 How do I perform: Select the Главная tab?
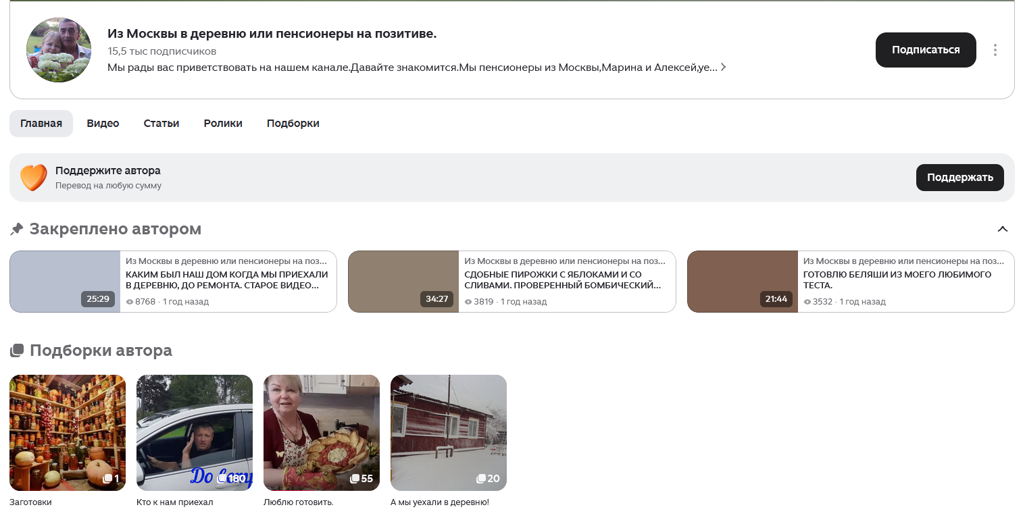pos(41,124)
